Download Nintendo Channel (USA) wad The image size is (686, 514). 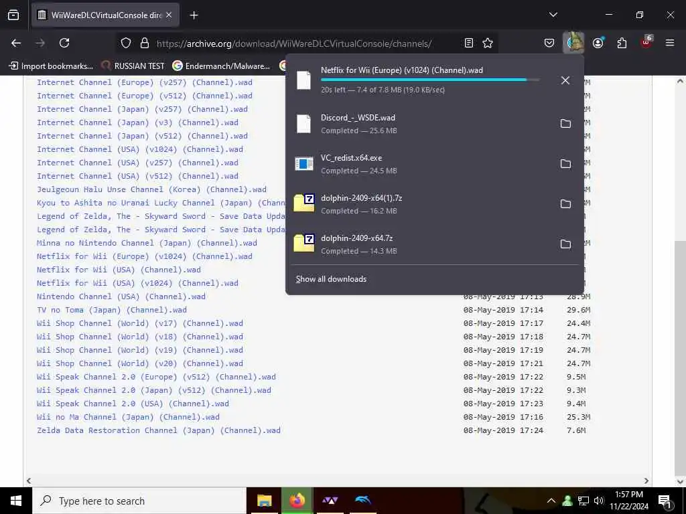pos(121,296)
